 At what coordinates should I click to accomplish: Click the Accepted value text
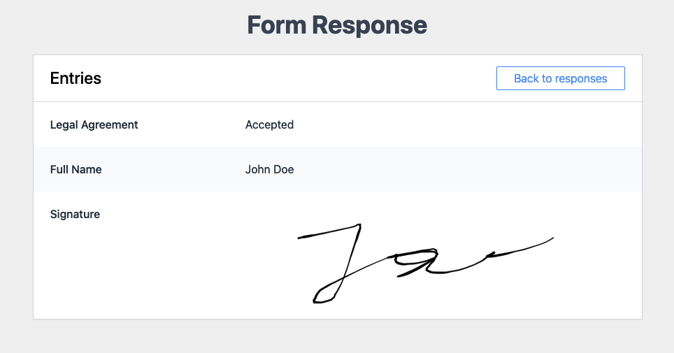[x=269, y=124]
